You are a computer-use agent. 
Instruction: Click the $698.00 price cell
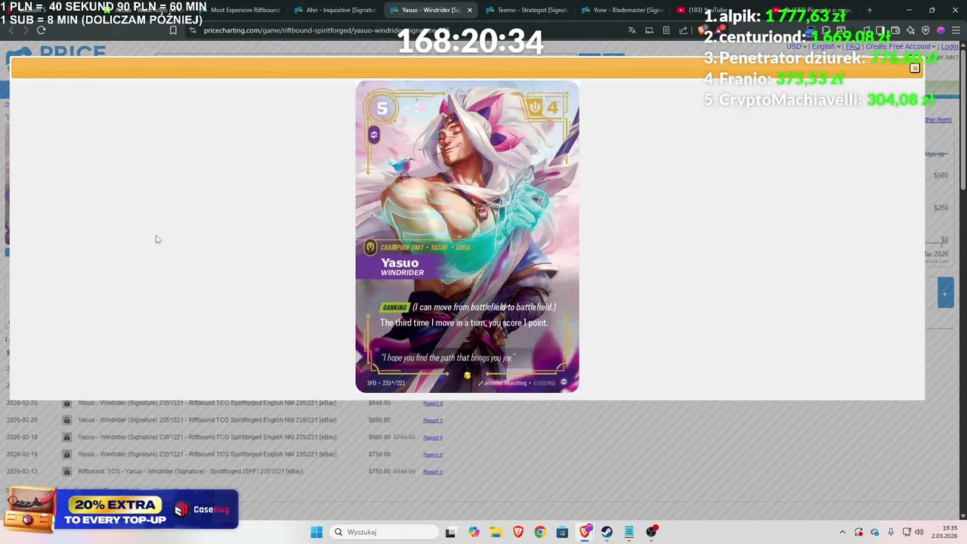point(379,420)
